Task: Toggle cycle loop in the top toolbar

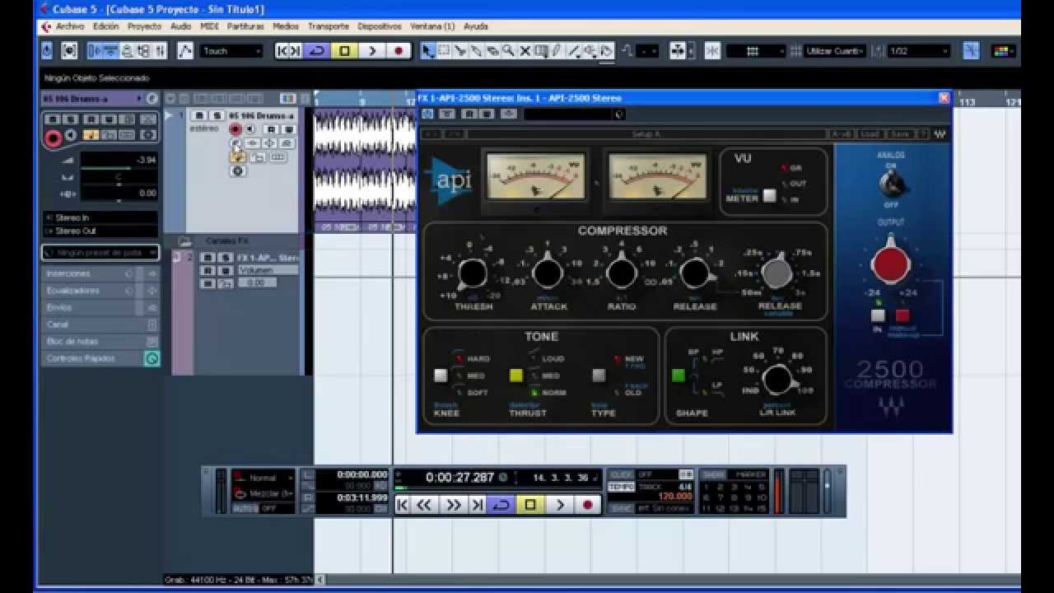Action: coord(317,51)
